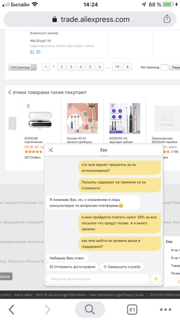Screen dimensions: 180x320
Task: Click the carousel left arrow in recommendations
Action: tap(12, 123)
